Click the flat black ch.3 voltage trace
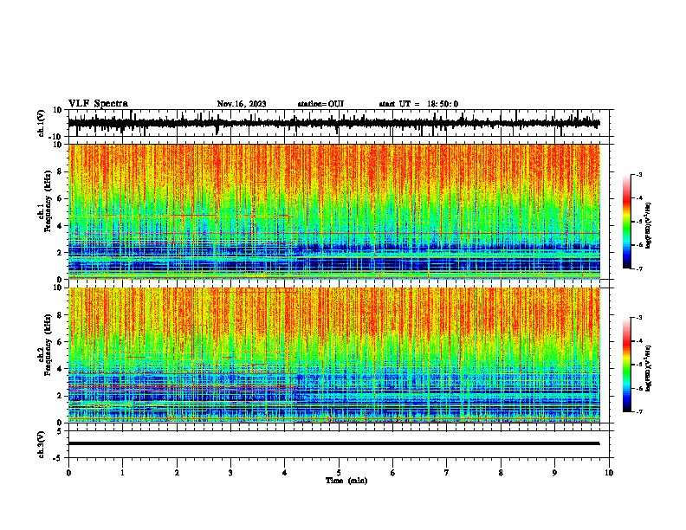This screenshot has height=530, width=686. (x=333, y=443)
